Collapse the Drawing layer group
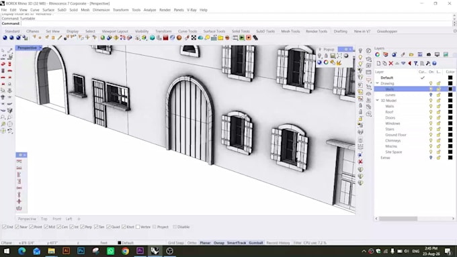457x257 pixels. (378, 83)
